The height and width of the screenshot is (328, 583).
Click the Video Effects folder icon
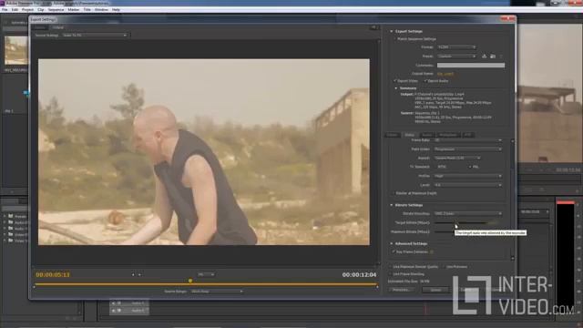pyautogui.click(x=11, y=234)
